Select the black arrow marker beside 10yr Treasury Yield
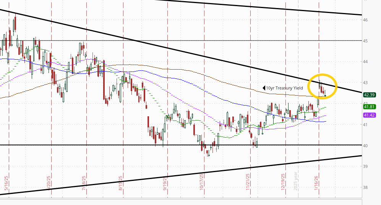 (x=264, y=88)
